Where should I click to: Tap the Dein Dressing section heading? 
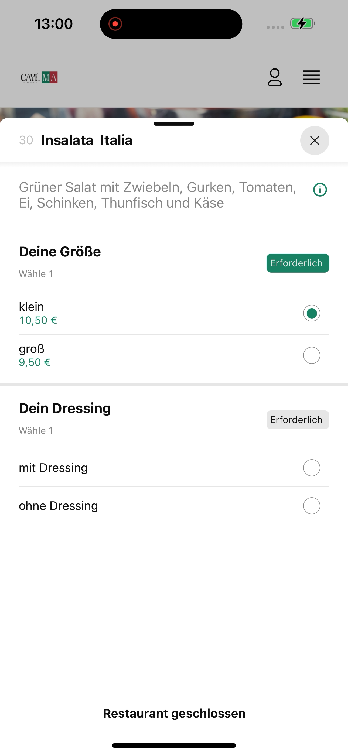click(x=65, y=408)
